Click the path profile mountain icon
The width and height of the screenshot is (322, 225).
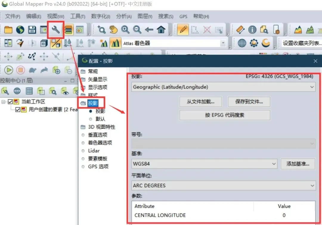click(x=298, y=30)
